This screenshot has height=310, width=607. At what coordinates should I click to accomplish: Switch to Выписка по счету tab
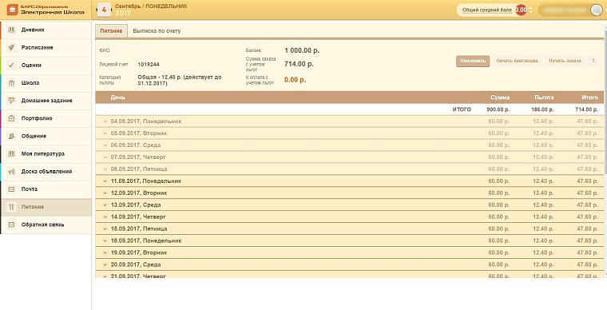pyautogui.click(x=157, y=31)
